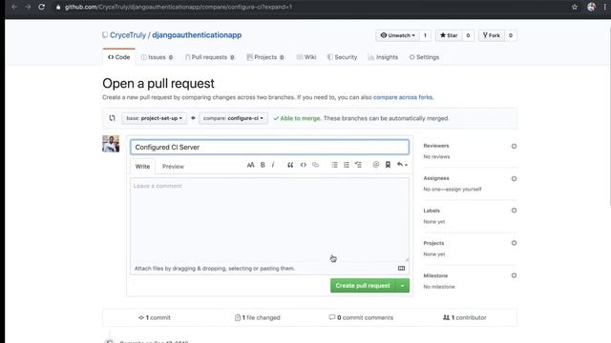The image size is (611, 343).
Task: Jump to 1 file changed section
Action: (x=257, y=317)
